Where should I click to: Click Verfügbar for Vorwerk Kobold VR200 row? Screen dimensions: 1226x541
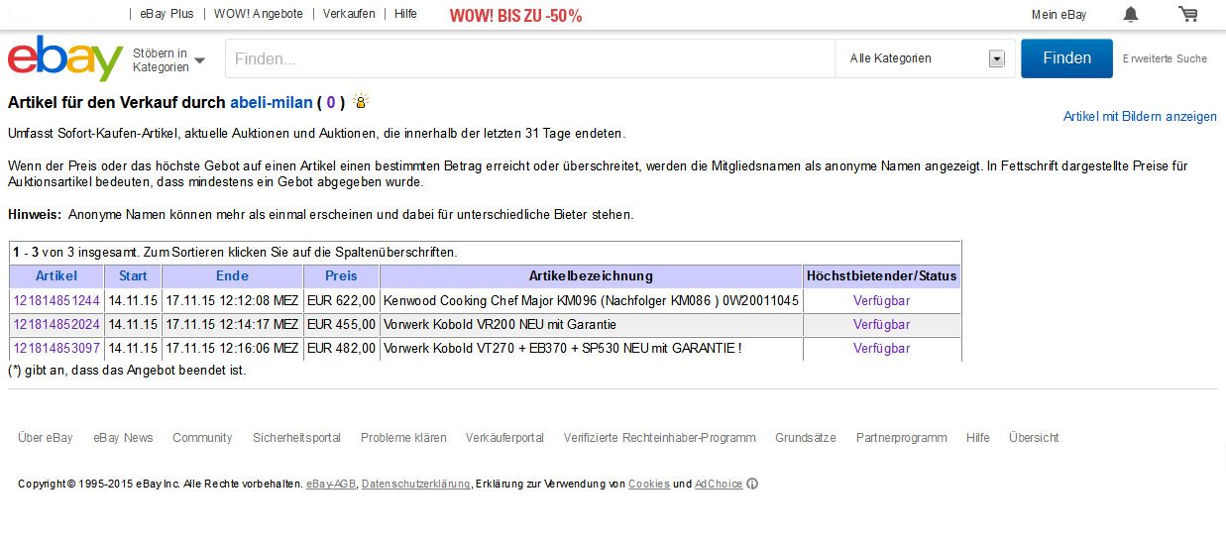click(881, 324)
